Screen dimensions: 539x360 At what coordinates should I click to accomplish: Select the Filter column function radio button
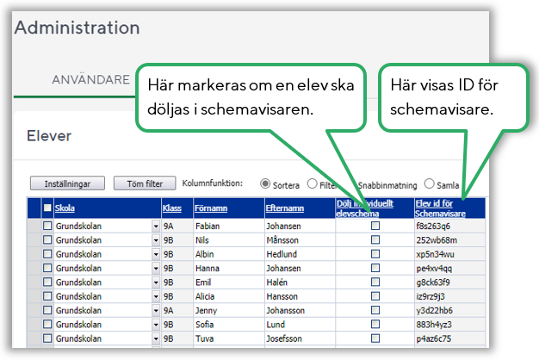[x=313, y=184]
